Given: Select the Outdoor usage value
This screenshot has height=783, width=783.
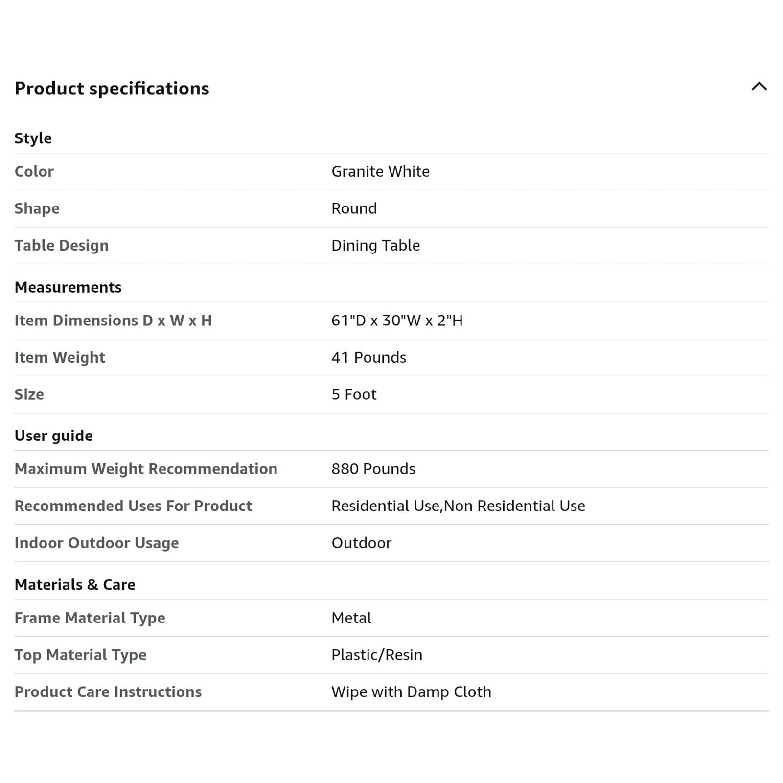Looking at the screenshot, I should [361, 543].
